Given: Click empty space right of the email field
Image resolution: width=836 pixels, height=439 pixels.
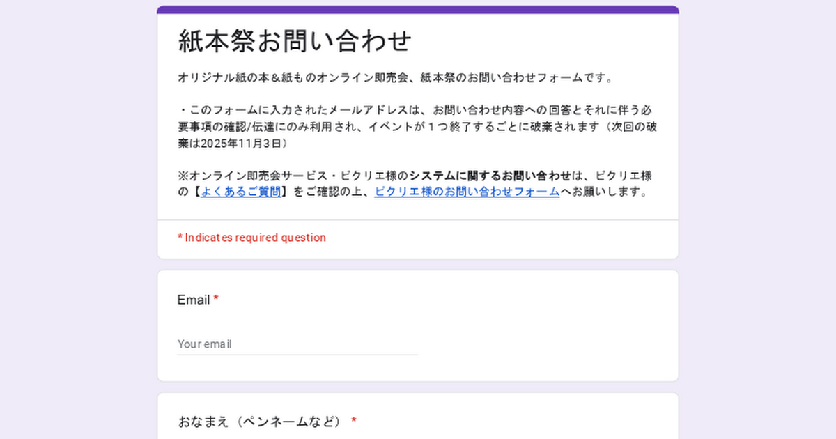Looking at the screenshot, I should (x=543, y=344).
